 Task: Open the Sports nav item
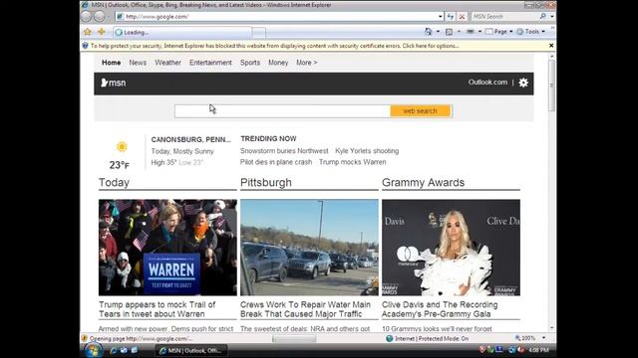click(x=250, y=63)
